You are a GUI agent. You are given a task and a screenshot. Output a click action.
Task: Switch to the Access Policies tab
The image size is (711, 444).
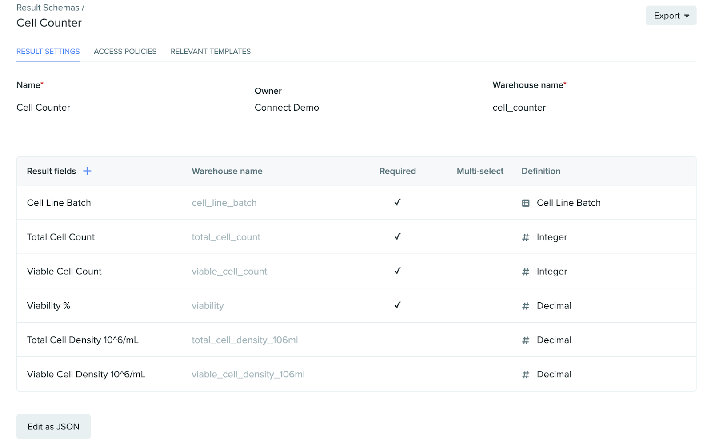[125, 52]
